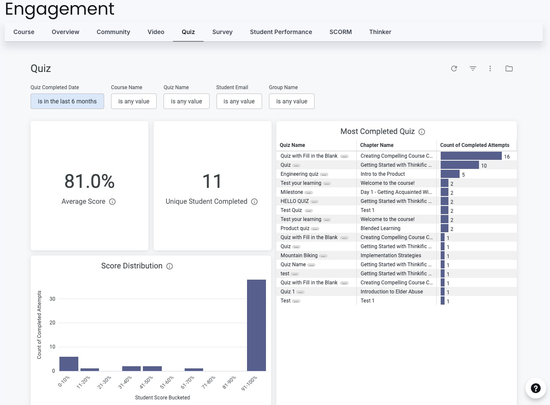Open the Student Email filter
Image resolution: width=550 pixels, height=405 pixels.
point(239,101)
